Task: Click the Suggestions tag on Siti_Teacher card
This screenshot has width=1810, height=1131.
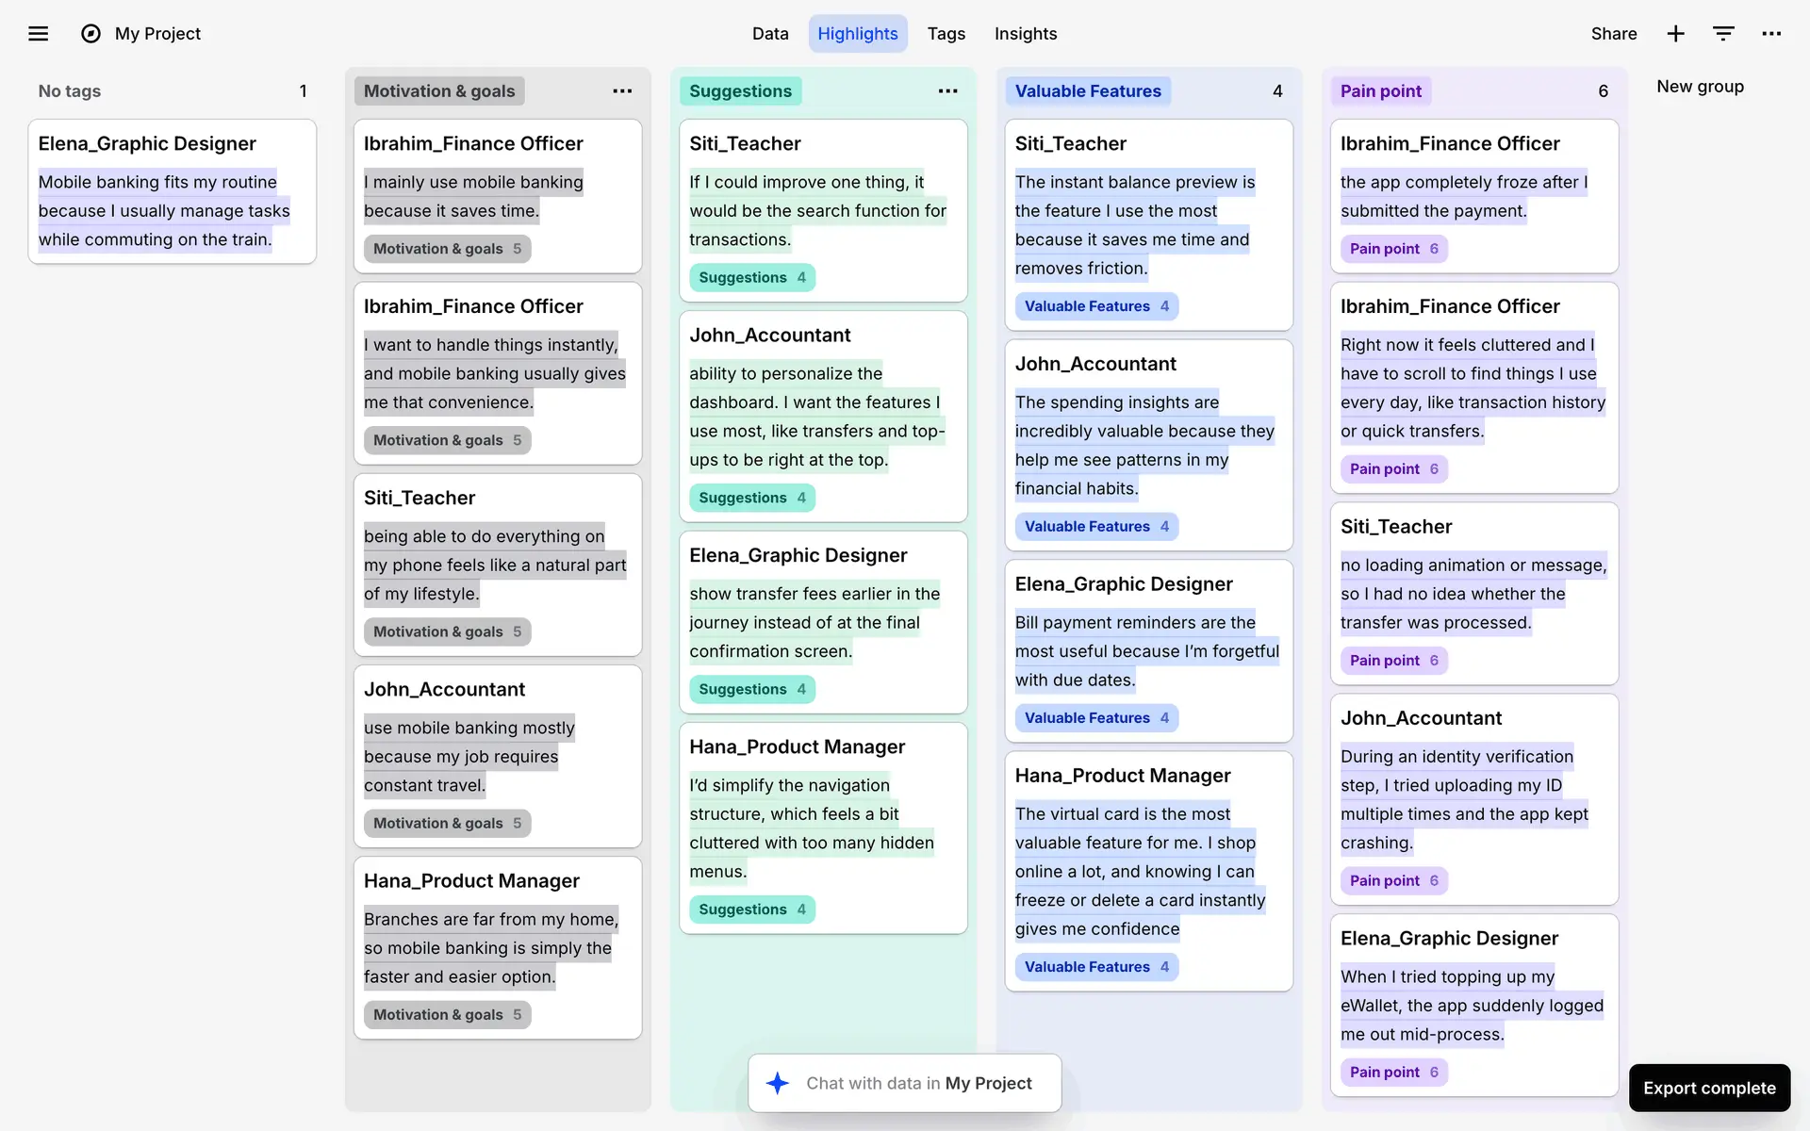Action: (x=750, y=277)
